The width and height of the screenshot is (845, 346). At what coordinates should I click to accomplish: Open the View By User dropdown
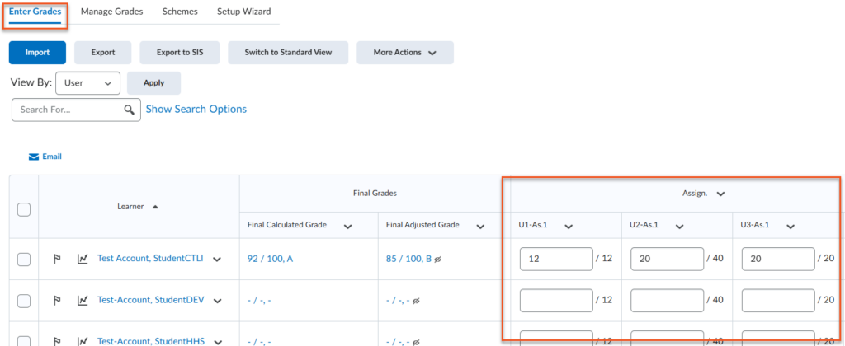click(x=87, y=83)
